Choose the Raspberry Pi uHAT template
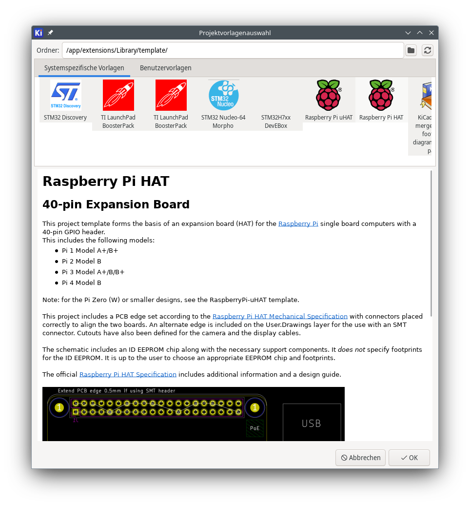The image size is (470, 506). click(329, 96)
